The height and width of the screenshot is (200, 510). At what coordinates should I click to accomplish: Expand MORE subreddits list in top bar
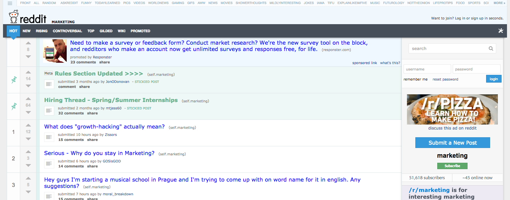(500, 3)
